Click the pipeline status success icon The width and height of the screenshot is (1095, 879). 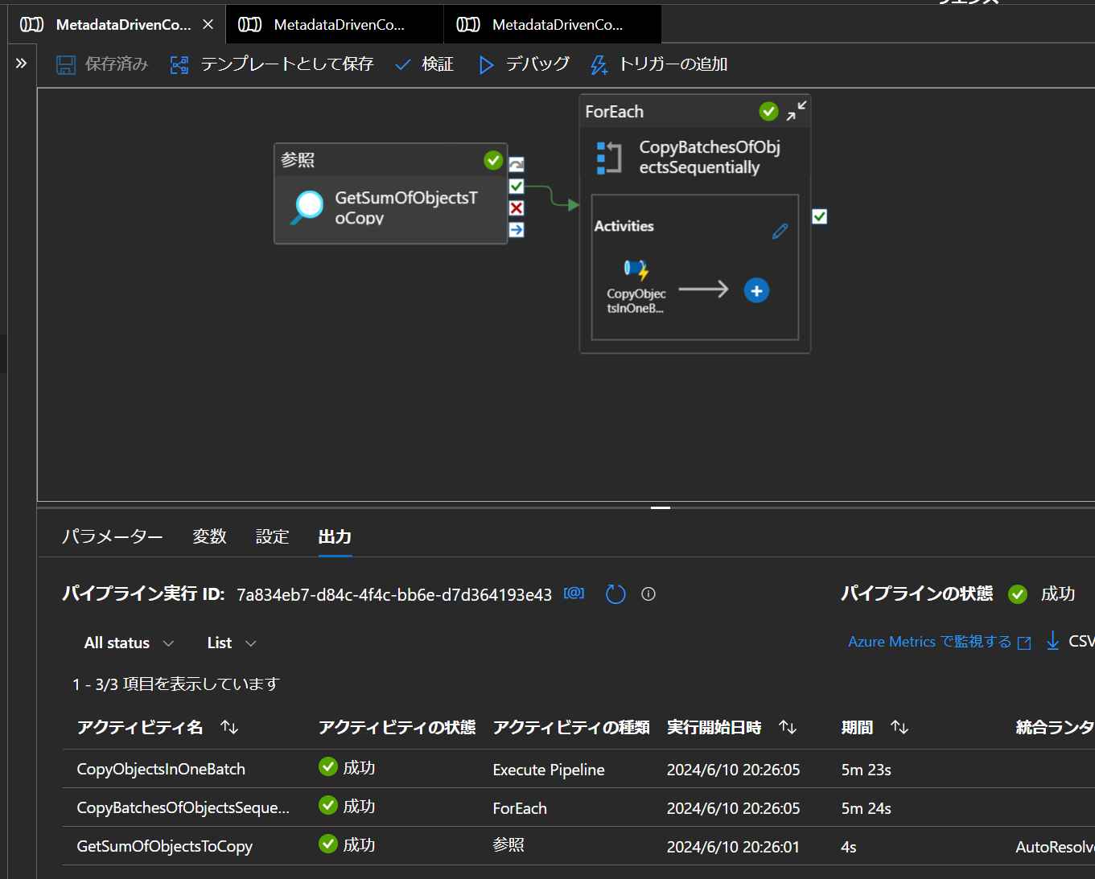(1018, 594)
